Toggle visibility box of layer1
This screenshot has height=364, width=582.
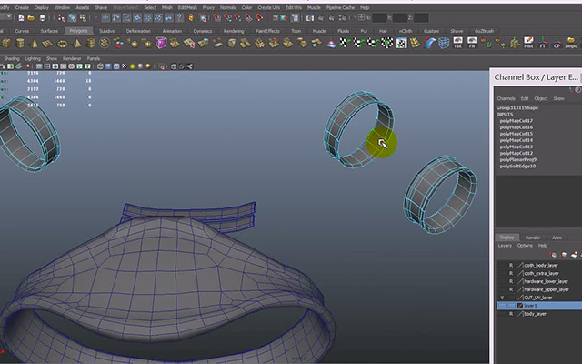coord(502,306)
